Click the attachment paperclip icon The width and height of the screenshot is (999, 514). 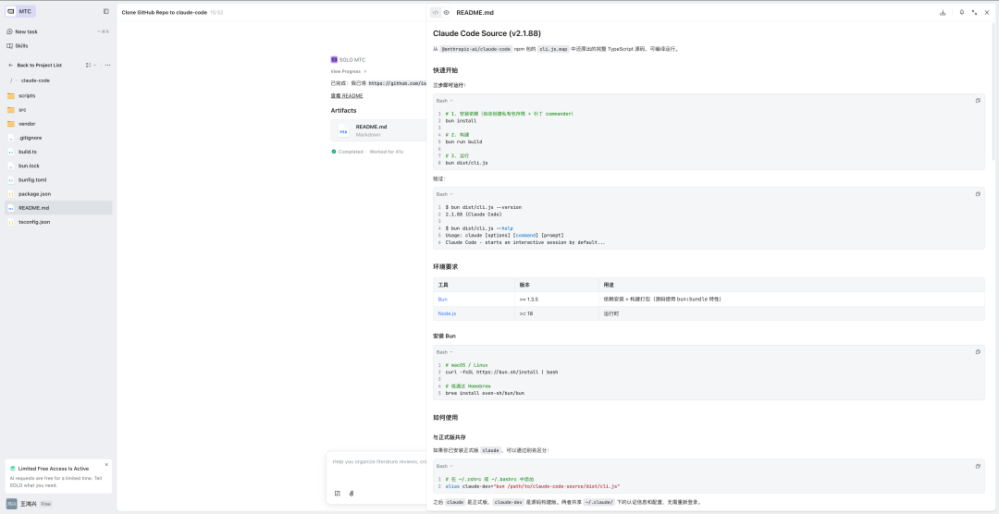(351, 493)
